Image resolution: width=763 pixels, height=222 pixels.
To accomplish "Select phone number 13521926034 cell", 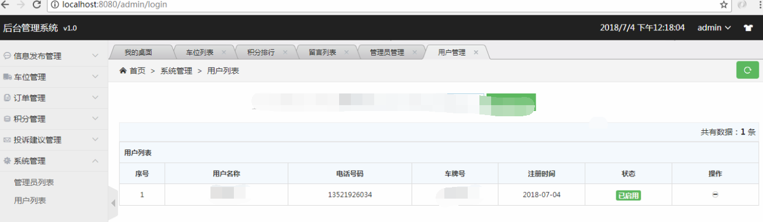I will (350, 195).
